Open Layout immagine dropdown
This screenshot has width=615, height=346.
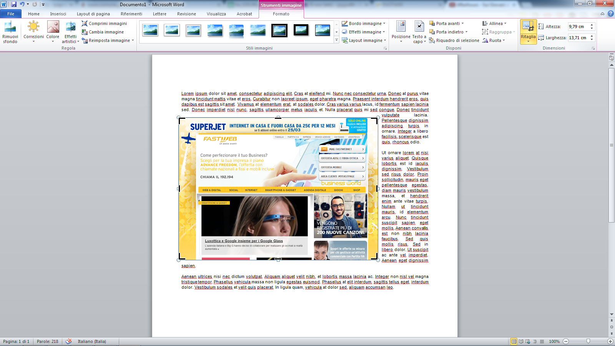coord(364,40)
